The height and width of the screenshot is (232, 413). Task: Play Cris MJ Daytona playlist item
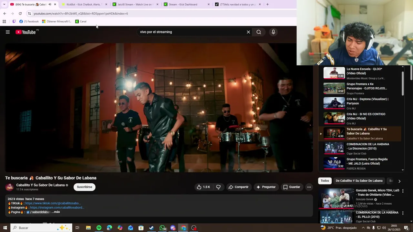(360, 103)
